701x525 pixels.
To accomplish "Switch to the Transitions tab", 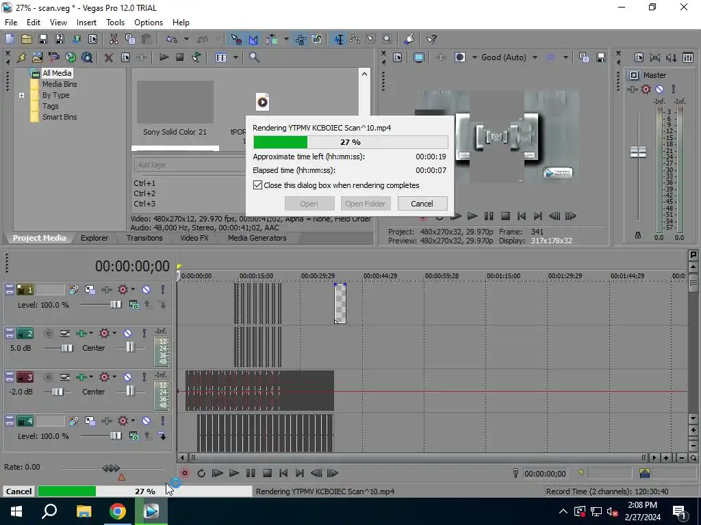I will [x=144, y=238].
